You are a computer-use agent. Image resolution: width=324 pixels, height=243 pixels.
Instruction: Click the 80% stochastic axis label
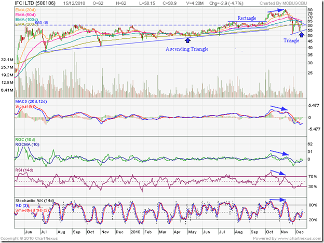[x=313, y=205]
